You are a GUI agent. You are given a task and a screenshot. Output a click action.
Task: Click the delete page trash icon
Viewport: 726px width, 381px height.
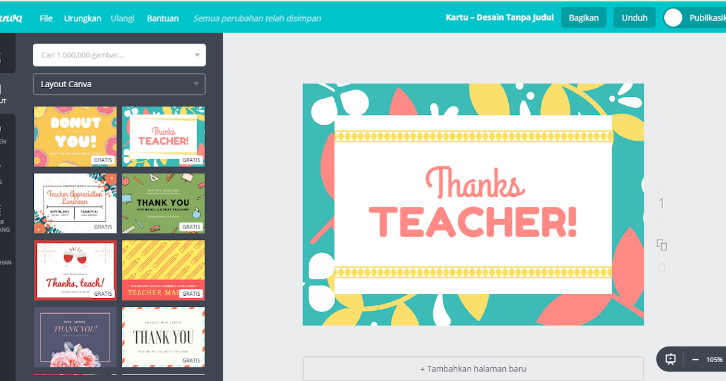coord(662,267)
